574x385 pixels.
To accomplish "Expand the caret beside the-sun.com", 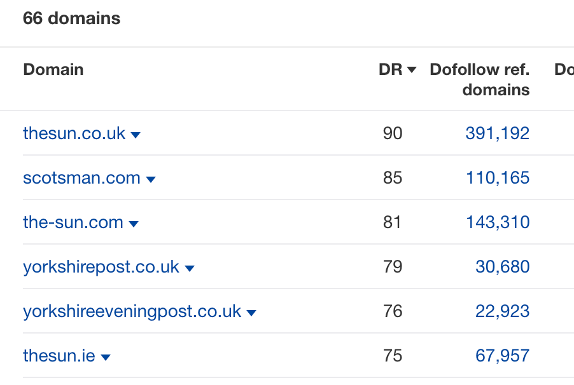I will pos(134,223).
